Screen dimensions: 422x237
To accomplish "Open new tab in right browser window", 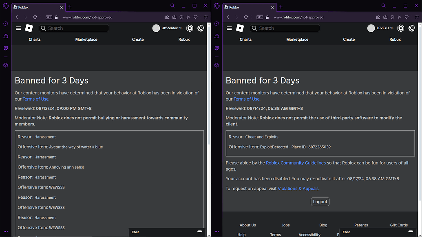I will tap(281, 7).
